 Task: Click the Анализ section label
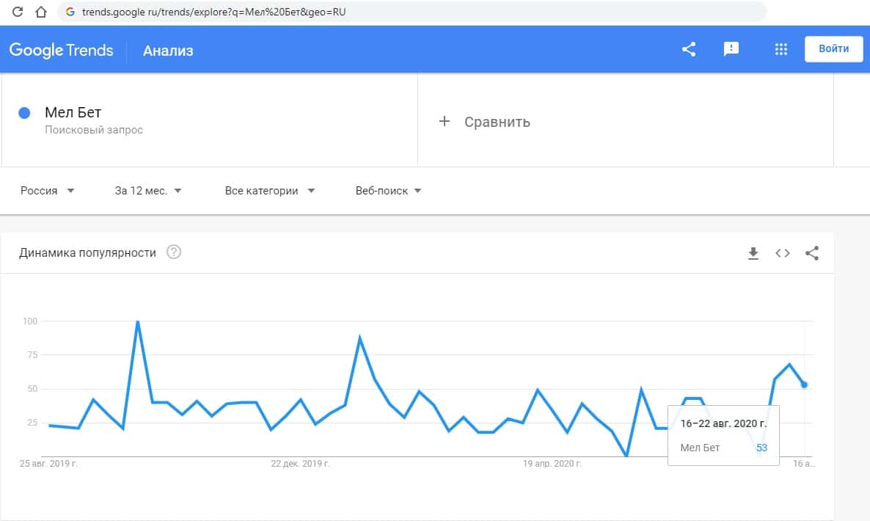(168, 51)
